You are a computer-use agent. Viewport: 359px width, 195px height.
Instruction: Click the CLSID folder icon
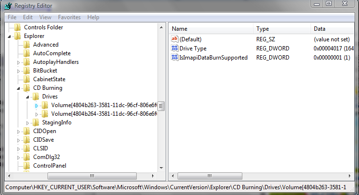(26, 148)
